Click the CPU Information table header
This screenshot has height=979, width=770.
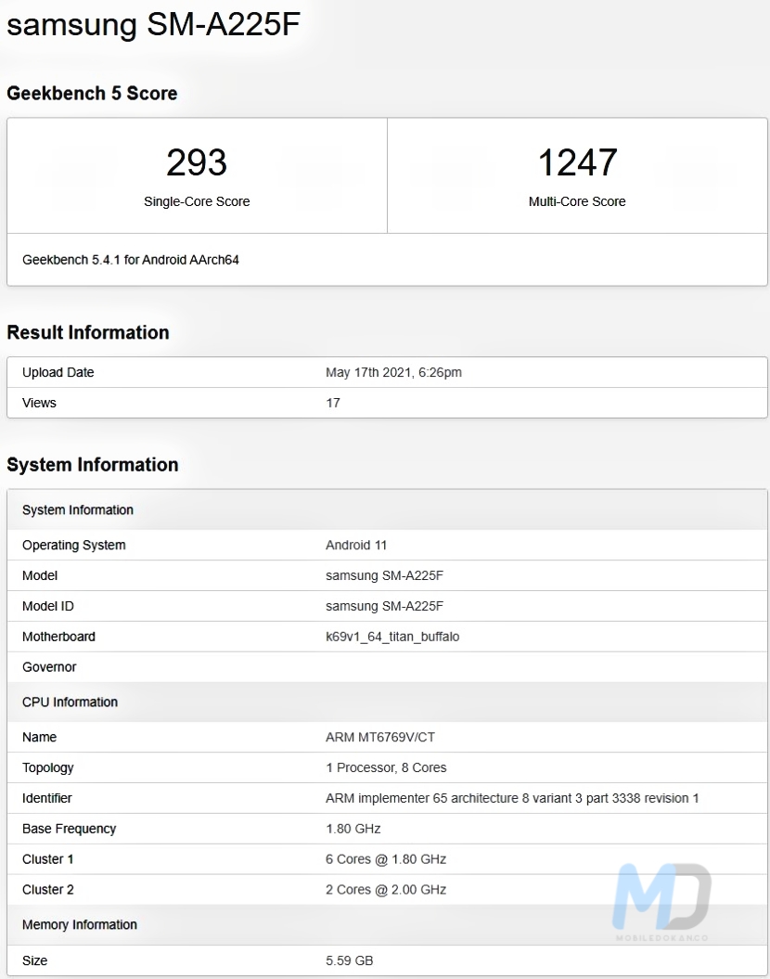pos(70,702)
